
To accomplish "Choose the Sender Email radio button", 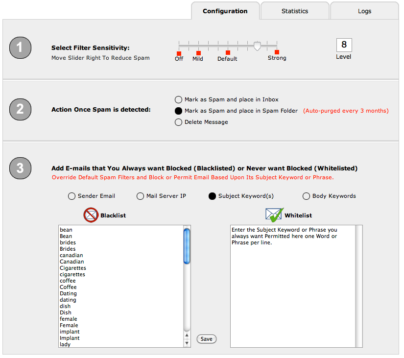I will 72,196.
